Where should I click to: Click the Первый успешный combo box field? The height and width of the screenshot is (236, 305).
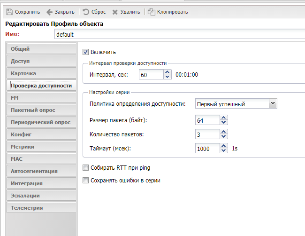[x=232, y=104]
